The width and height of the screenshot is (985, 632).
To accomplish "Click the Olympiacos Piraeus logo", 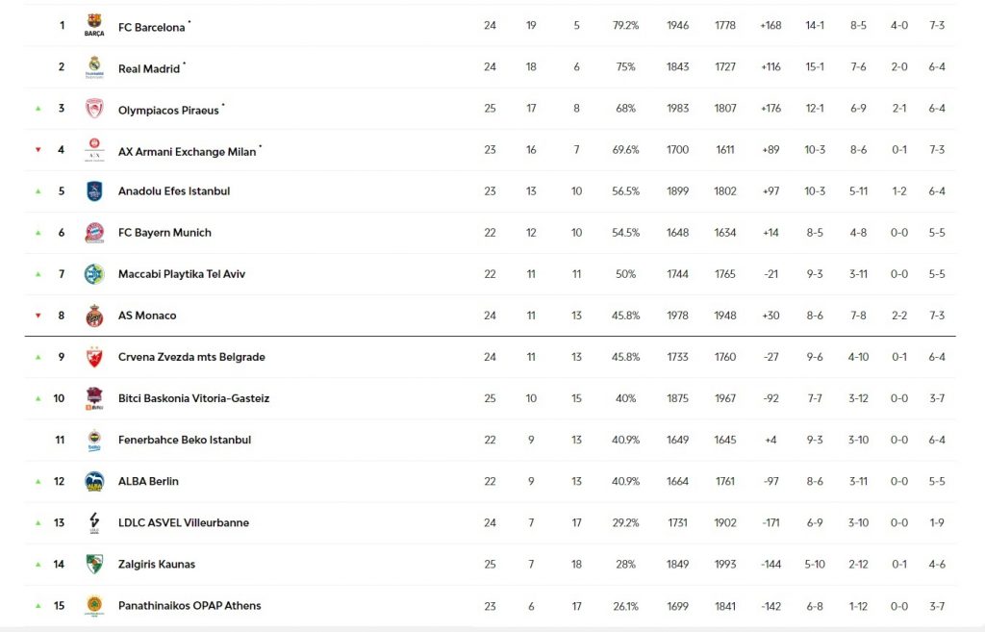I will tap(94, 108).
